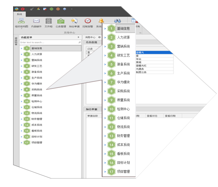Select 生产系统 in the enlarged menu list
Image resolution: width=218 pixels, height=187 pixels.
pos(123,73)
